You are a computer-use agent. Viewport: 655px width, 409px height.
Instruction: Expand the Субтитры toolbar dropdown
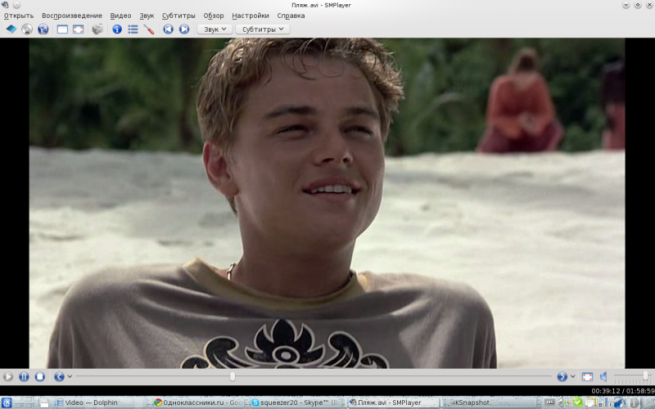pyautogui.click(x=263, y=29)
